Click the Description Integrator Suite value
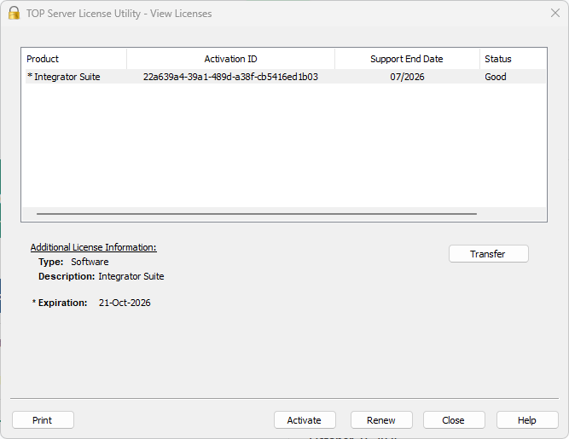The width and height of the screenshot is (569, 439). (131, 276)
